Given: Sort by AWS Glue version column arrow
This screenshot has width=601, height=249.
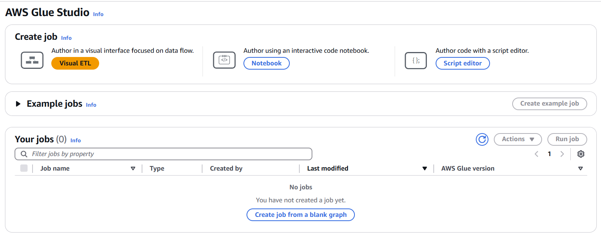Looking at the screenshot, I should coord(580,168).
